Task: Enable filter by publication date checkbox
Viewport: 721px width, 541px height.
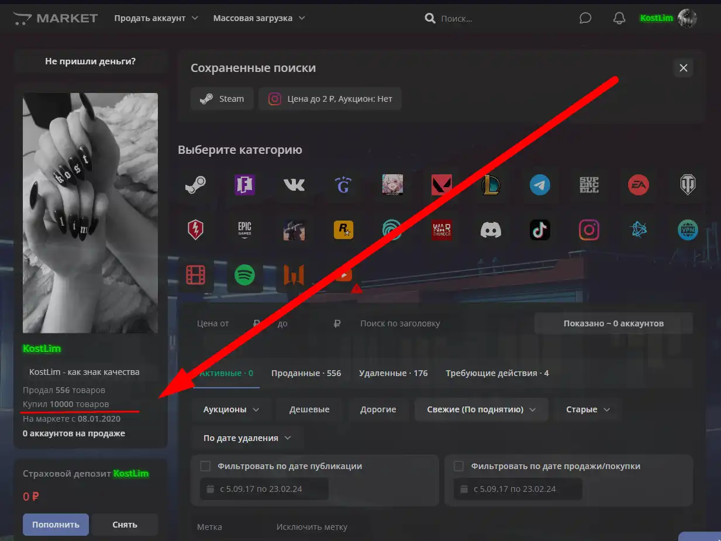Action: coord(205,466)
